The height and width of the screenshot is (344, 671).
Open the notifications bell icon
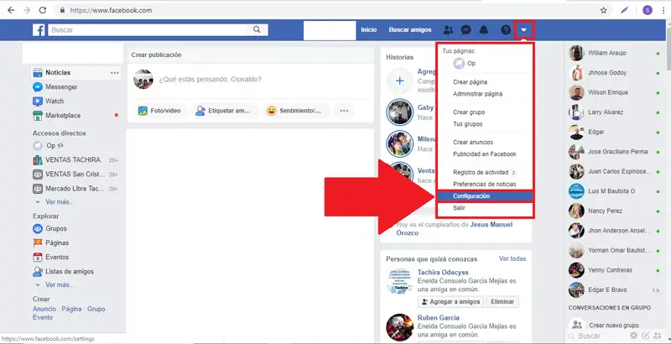click(x=484, y=30)
